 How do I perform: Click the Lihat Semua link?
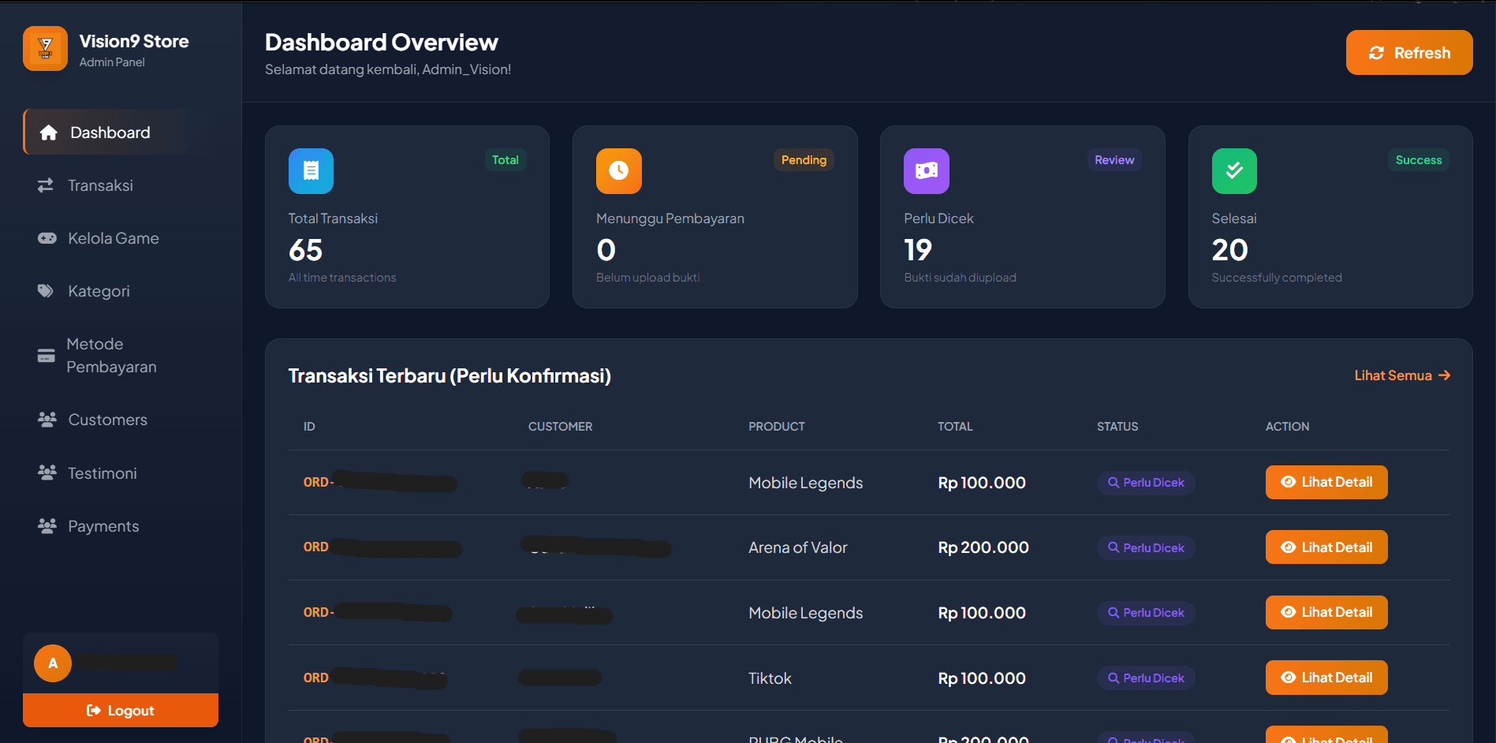[x=1402, y=375]
